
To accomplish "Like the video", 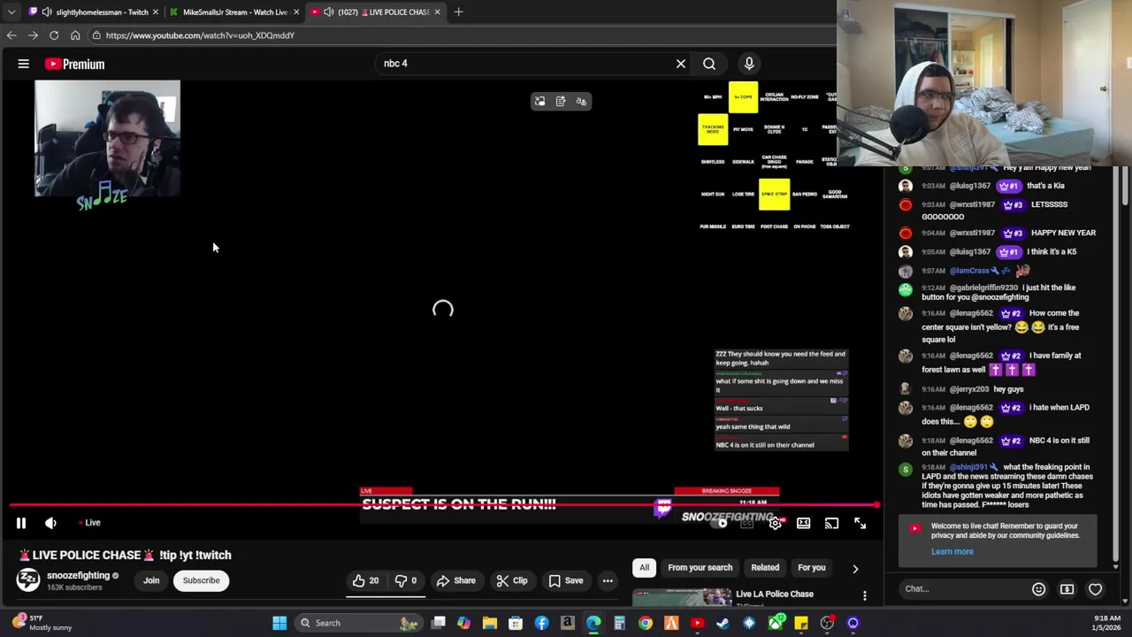I will (365, 580).
